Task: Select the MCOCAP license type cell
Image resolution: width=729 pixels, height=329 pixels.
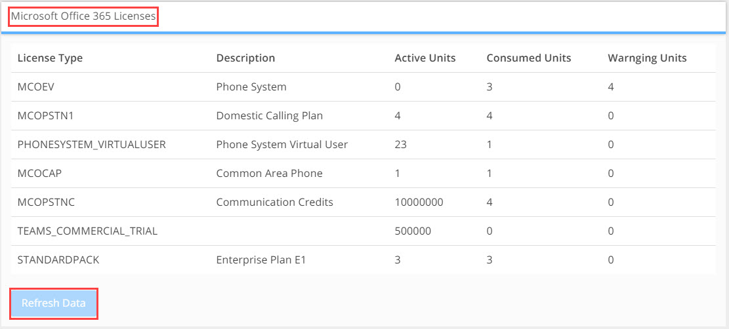Action: point(39,173)
